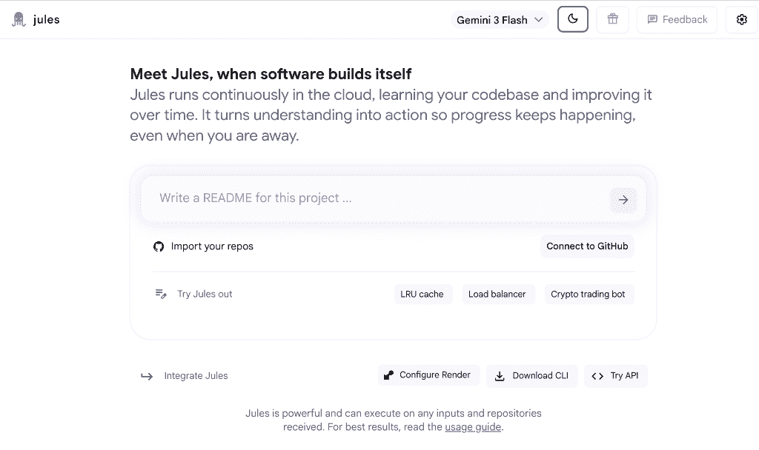This screenshot has width=759, height=450.
Task: Click the Download CLI button
Action: [x=532, y=376]
